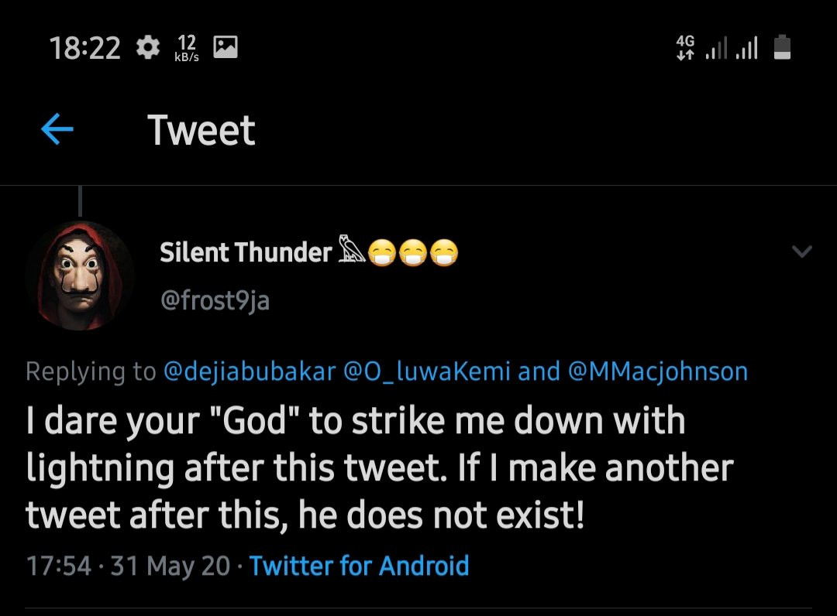Image resolution: width=837 pixels, height=616 pixels.
Task: Tap the back arrow icon
Action: (x=57, y=130)
